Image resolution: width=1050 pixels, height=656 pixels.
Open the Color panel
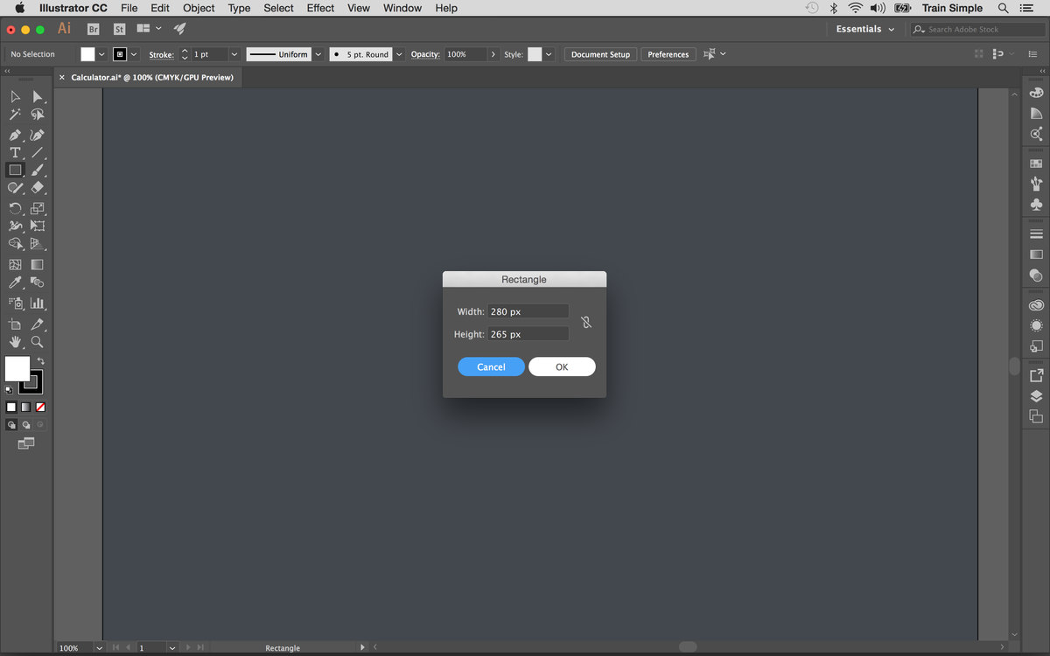point(1036,91)
